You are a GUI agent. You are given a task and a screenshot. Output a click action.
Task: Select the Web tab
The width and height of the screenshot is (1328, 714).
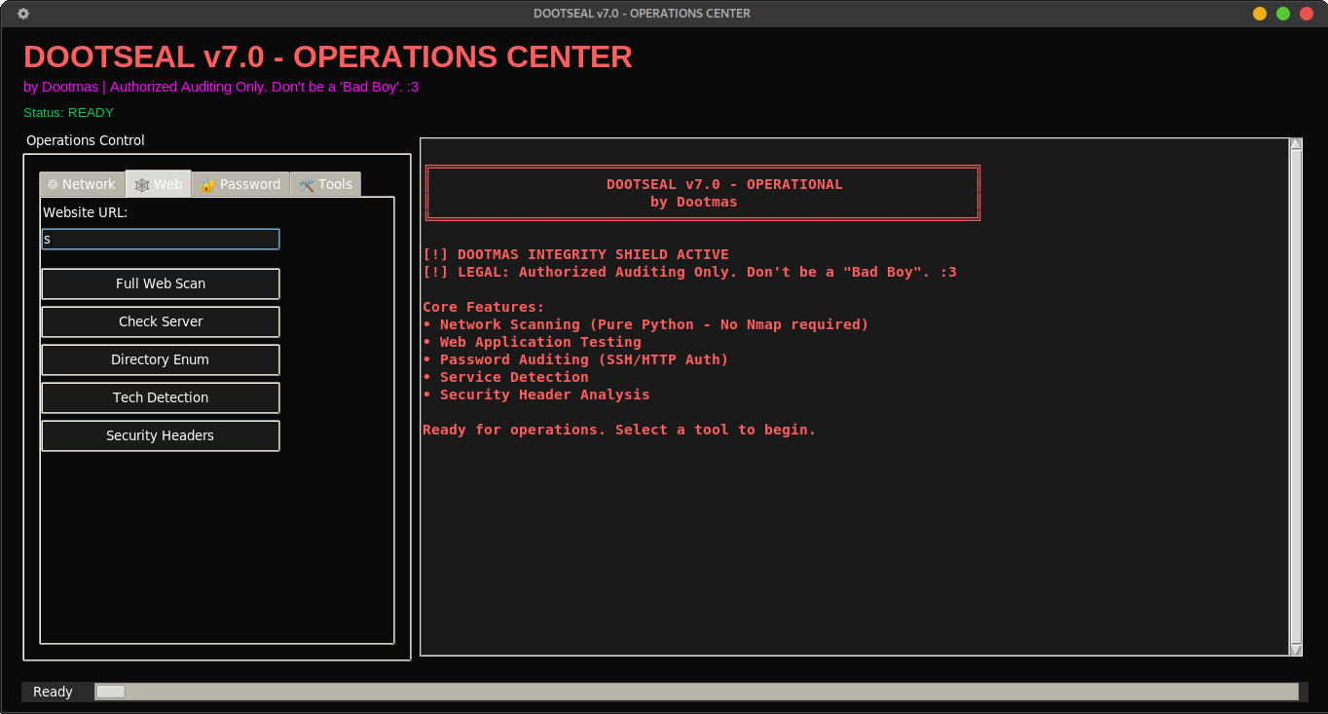point(159,183)
